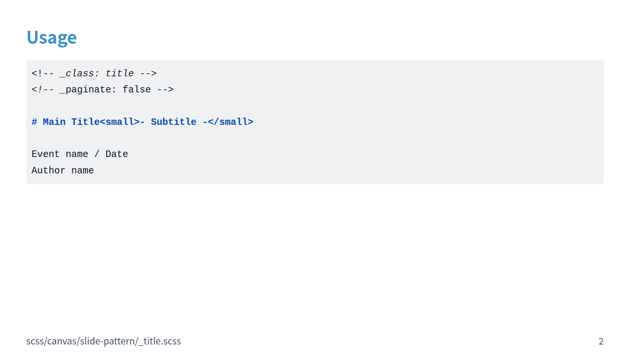Click the word "_class:" in the code block
The image size is (630, 354).
79,73
